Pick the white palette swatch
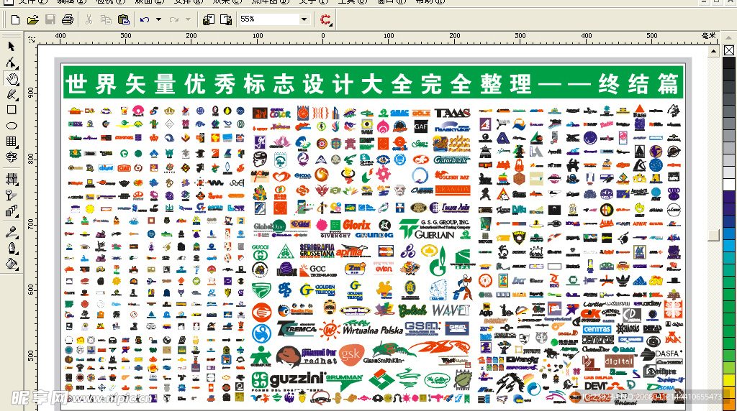737x411 pixels. tap(729, 185)
